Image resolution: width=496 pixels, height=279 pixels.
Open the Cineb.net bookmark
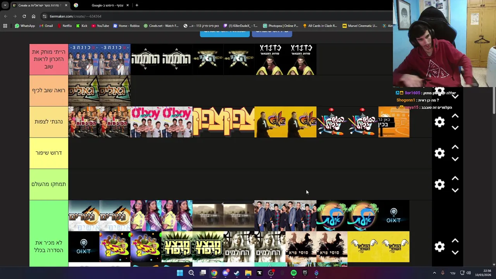click(161, 26)
